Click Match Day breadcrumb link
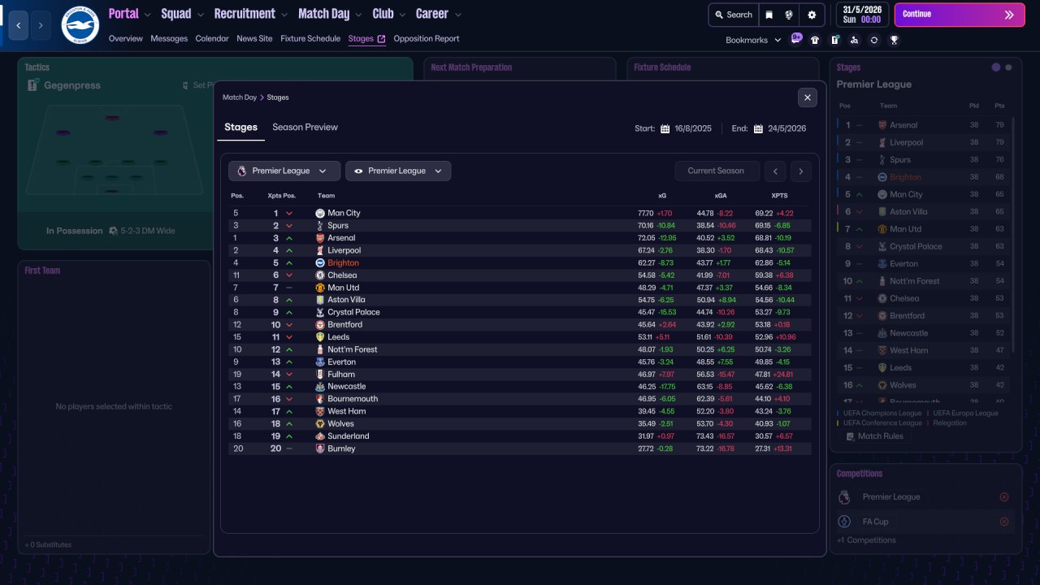 240,97
